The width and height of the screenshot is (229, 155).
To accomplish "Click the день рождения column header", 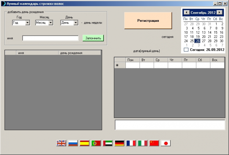I will (x=80, y=53).
